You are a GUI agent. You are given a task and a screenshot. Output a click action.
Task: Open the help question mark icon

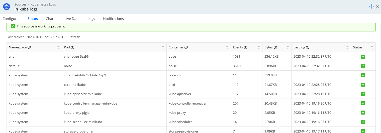(x=371, y=7)
